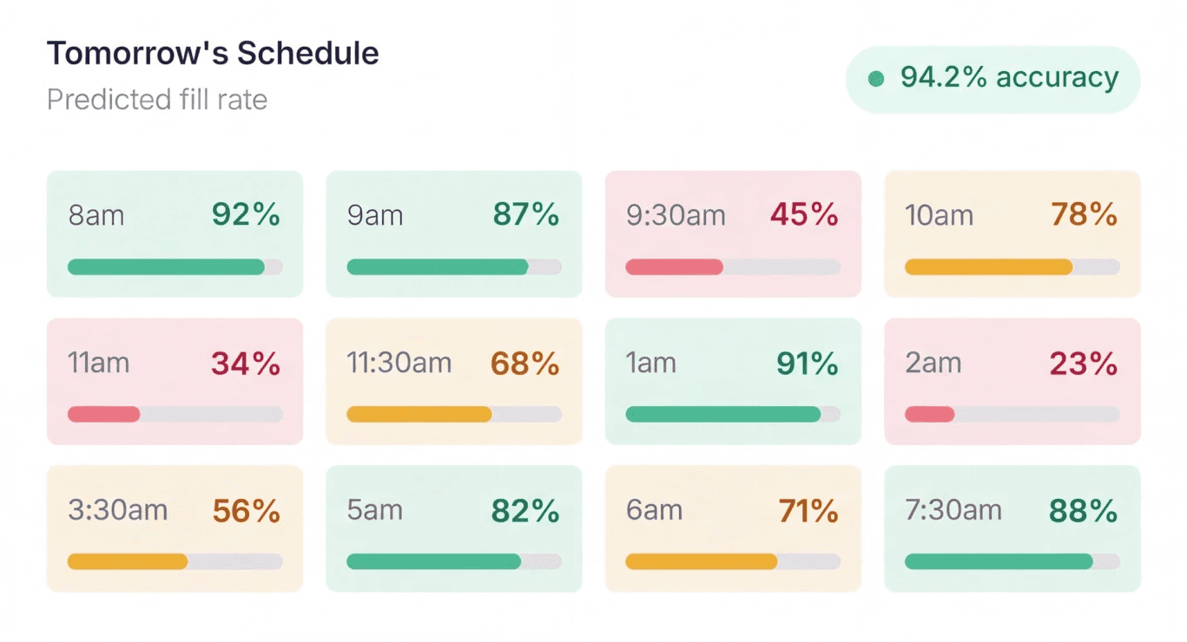Click the green dot in the accuracy badge

tap(877, 78)
